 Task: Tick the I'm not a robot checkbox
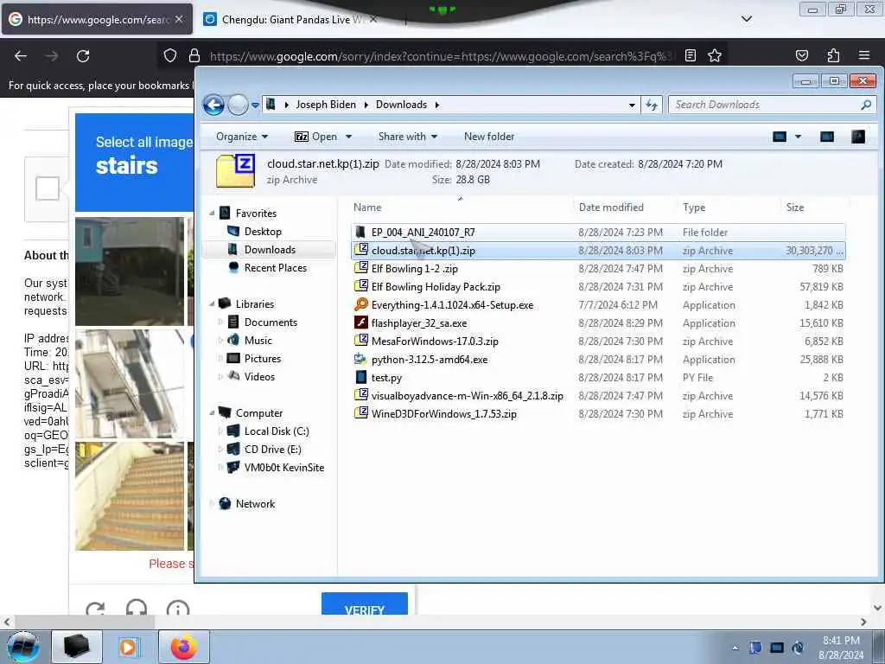pyautogui.click(x=48, y=188)
